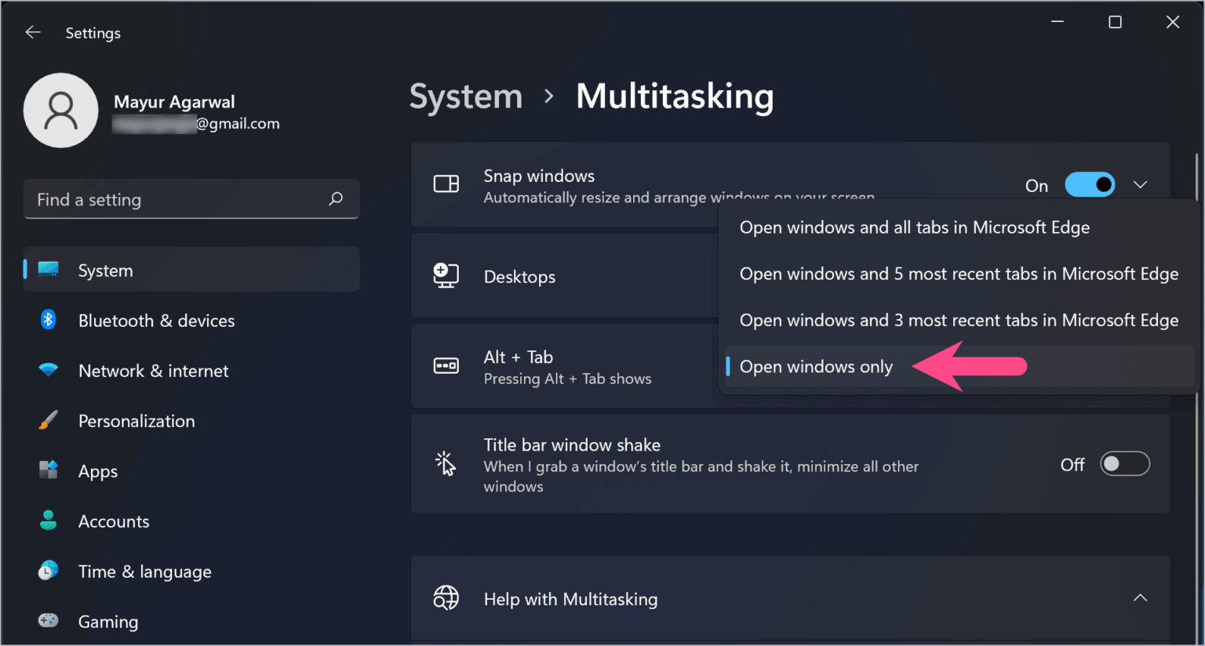Click the Snap windows icon
The height and width of the screenshot is (646, 1205).
point(446,183)
